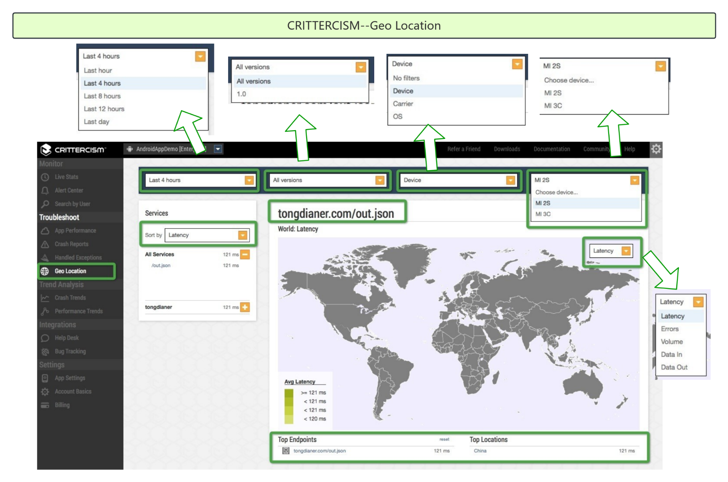This screenshot has width=728, height=482.
Task: Open the settings gear in the top right
Action: pyautogui.click(x=656, y=149)
